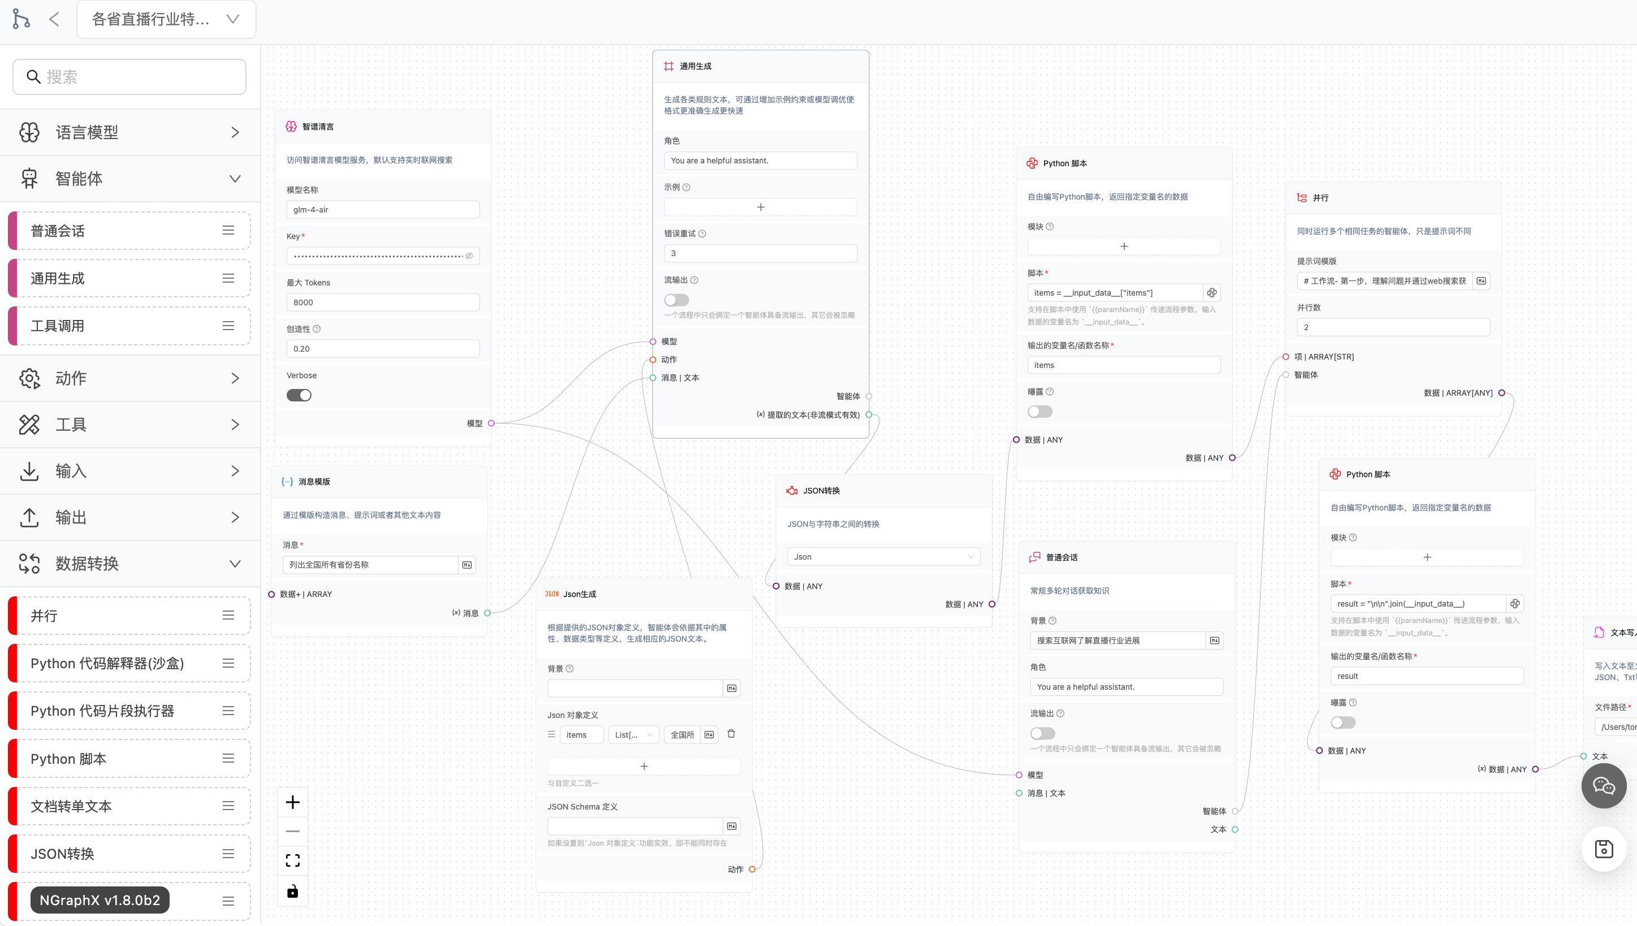Expand the 语言模型 category
Viewport: 1637px width, 926px height.
pyautogui.click(x=129, y=132)
